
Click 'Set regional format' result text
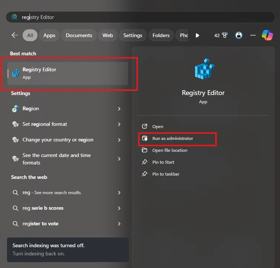[x=45, y=124]
